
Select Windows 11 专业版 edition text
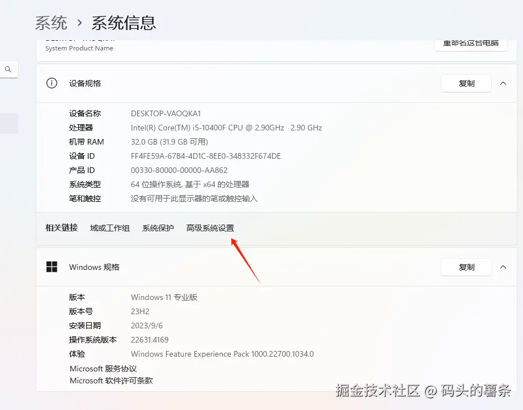[164, 297]
